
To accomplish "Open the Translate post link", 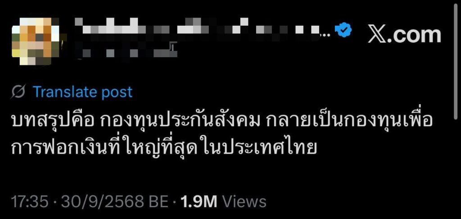I will (x=83, y=92).
